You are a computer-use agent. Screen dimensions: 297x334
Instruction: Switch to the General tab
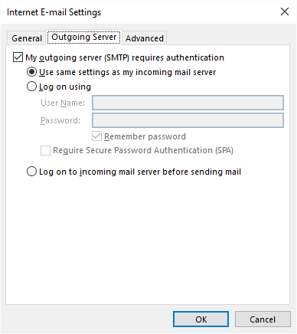[27, 38]
